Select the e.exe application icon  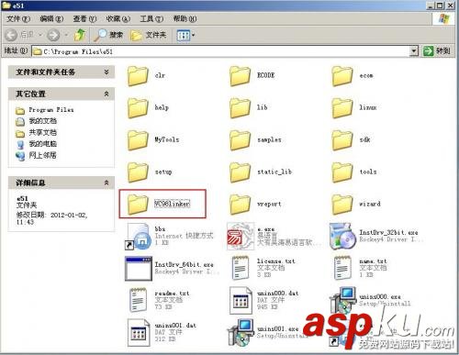[x=241, y=237]
